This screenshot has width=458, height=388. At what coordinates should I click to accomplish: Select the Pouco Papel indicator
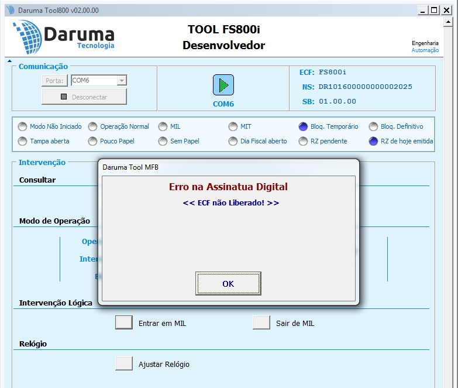[x=92, y=141]
